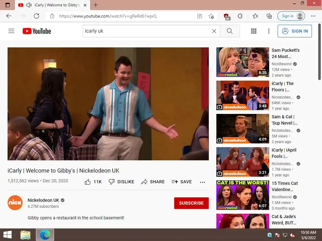The image size is (322, 241).
Task: Click description Gibby opens a restaurant
Action: [x=76, y=218]
